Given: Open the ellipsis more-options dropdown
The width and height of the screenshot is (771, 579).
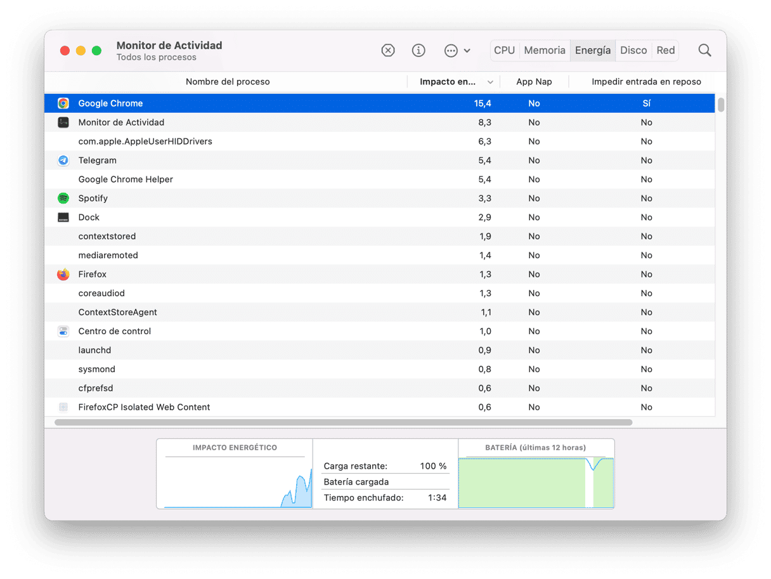Looking at the screenshot, I should coord(457,51).
